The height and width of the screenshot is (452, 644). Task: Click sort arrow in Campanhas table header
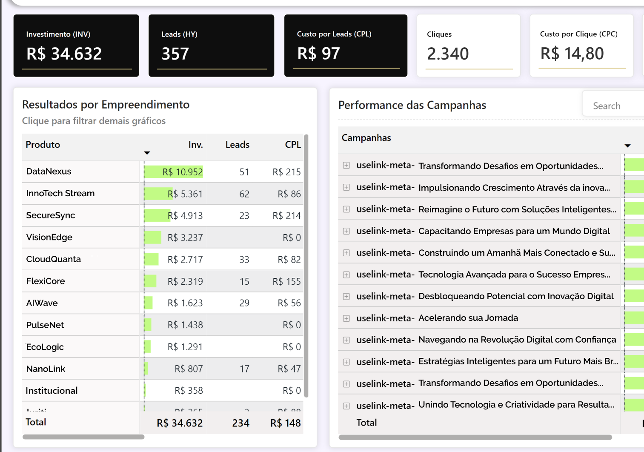click(627, 146)
